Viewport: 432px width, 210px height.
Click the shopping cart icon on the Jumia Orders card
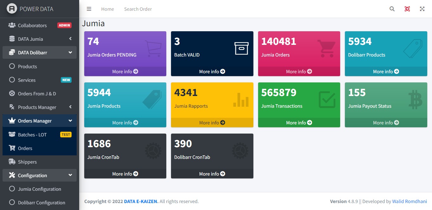point(326,48)
